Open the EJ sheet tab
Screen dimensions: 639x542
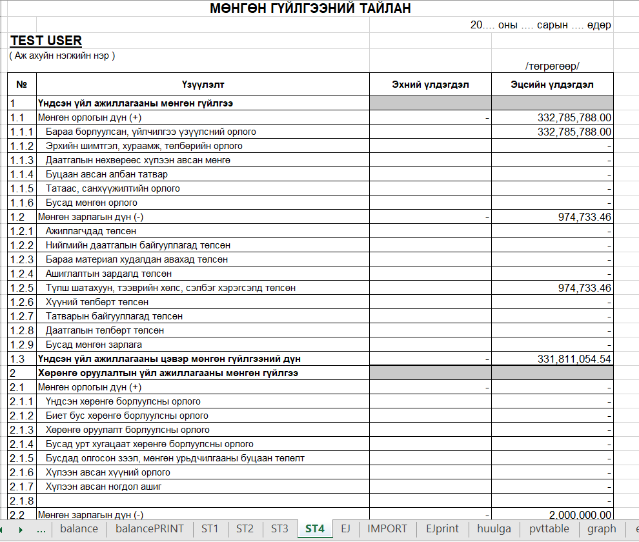345,528
